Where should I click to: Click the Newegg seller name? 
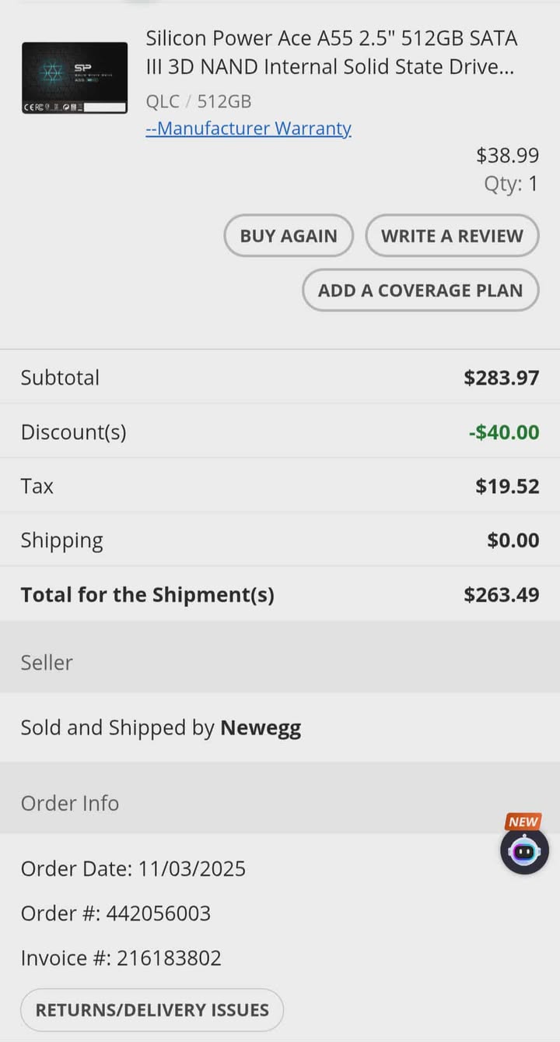coord(261,728)
